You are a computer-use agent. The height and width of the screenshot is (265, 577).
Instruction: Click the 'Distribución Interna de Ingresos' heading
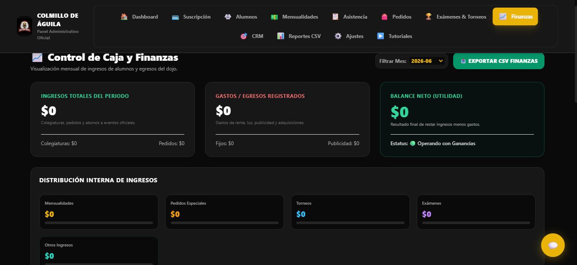pos(98,180)
